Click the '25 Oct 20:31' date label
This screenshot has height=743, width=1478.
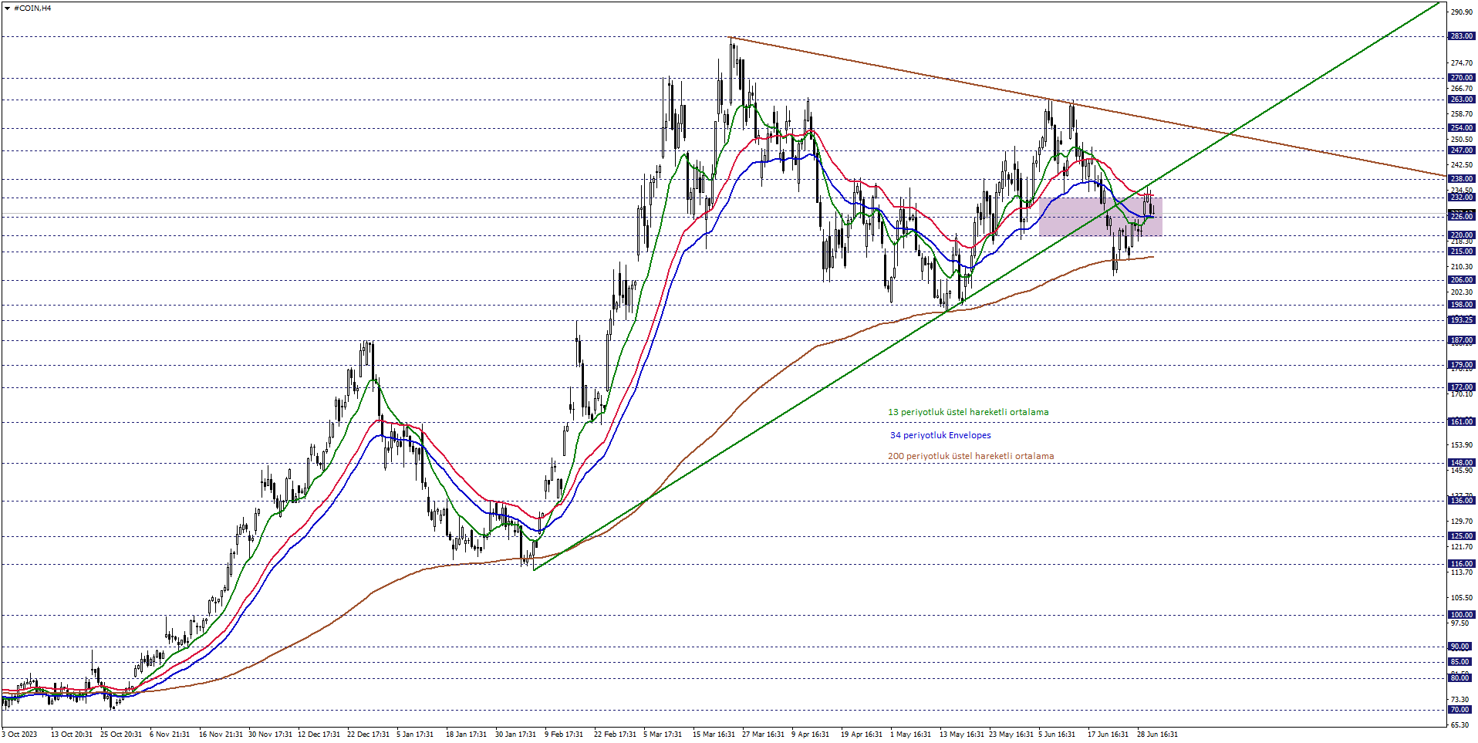[121, 735]
